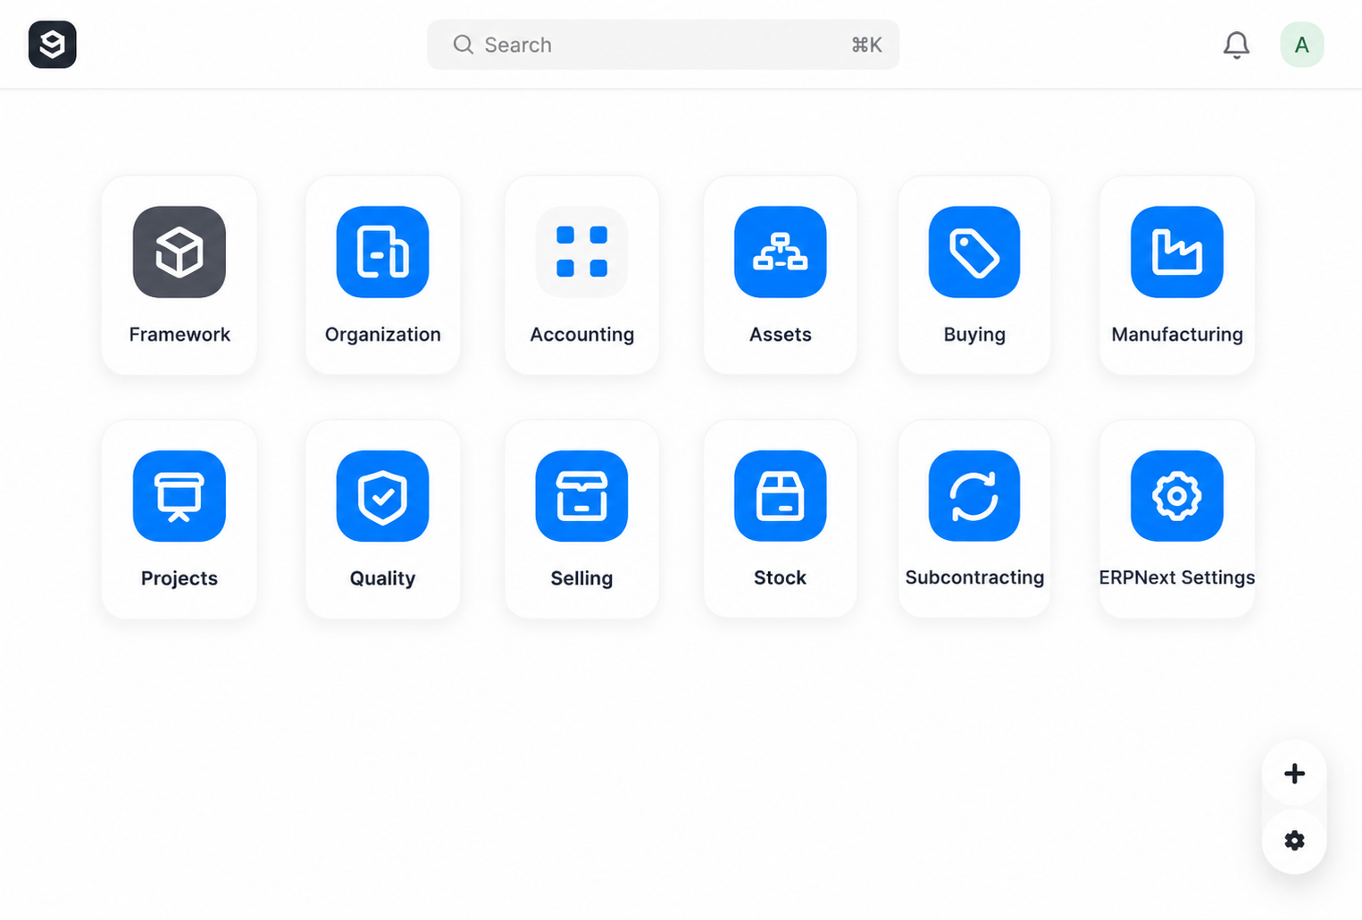1362x920 pixels.
Task: Open the notifications bell
Action: click(x=1236, y=45)
